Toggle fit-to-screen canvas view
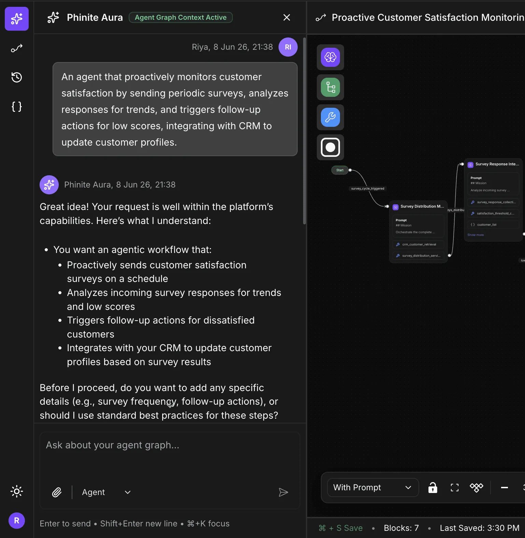The image size is (525, 538). point(455,488)
